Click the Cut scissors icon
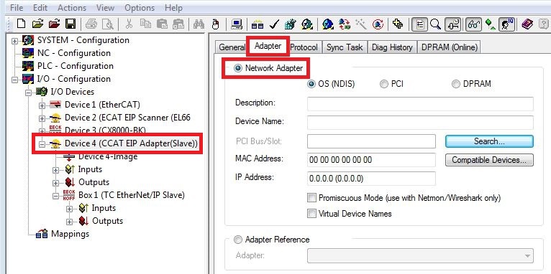This screenshot has width=551, height=274. pyautogui.click(x=129, y=24)
